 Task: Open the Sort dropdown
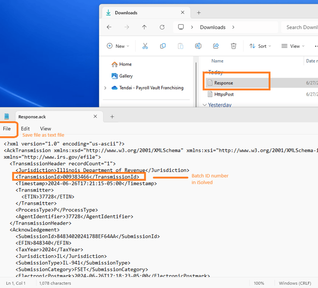260,46
